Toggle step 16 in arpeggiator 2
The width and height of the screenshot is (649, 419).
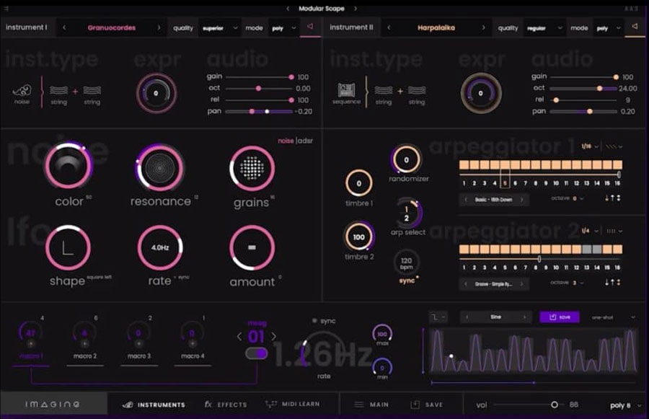pos(617,249)
